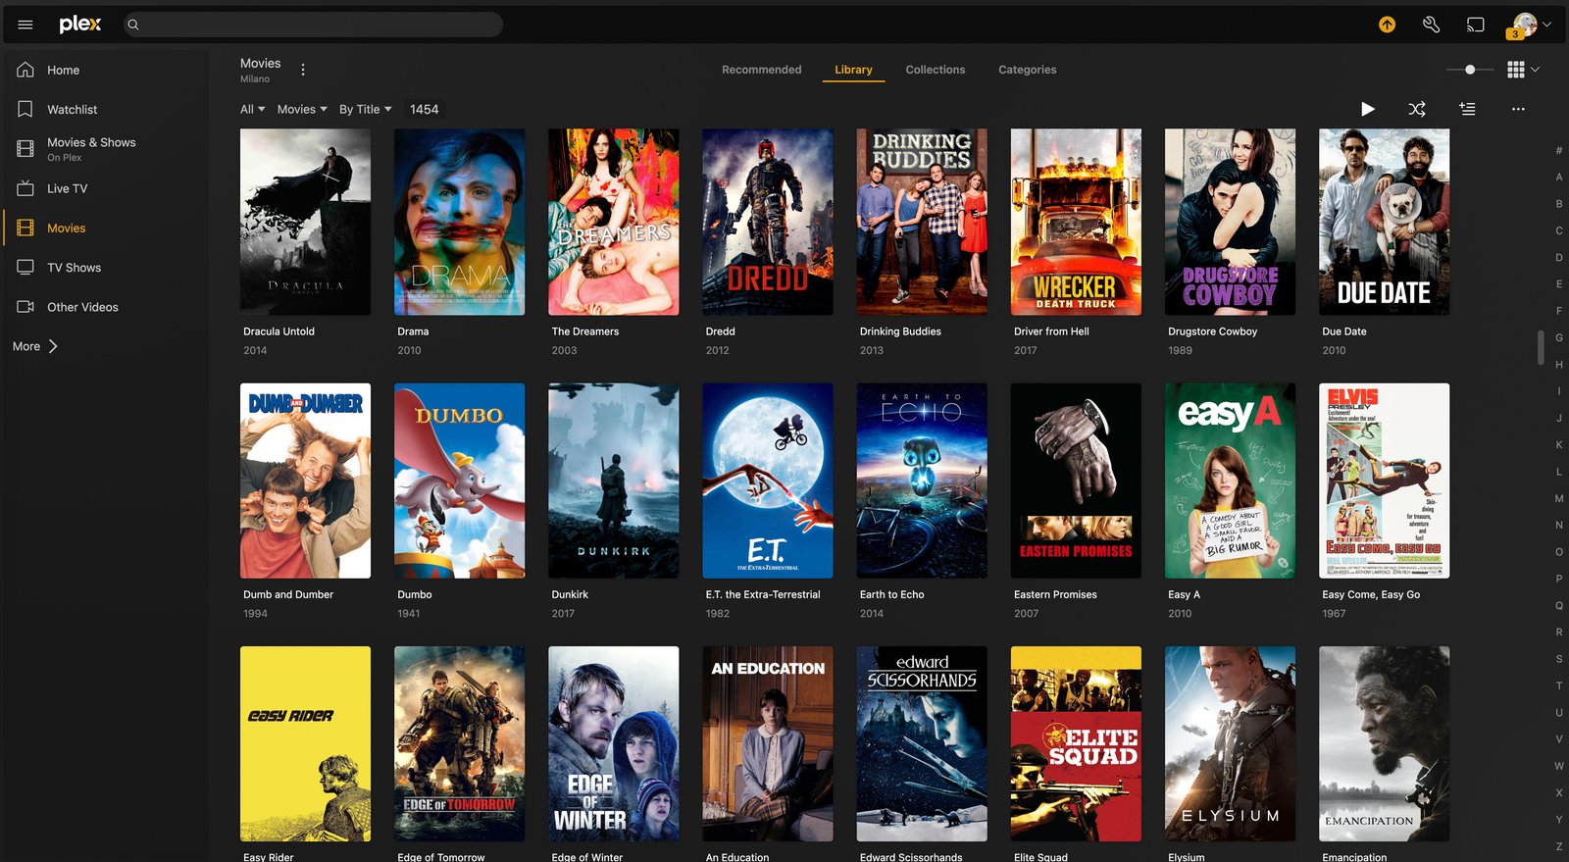The width and height of the screenshot is (1569, 862).
Task: Shuffle the movie library
Action: click(1417, 109)
